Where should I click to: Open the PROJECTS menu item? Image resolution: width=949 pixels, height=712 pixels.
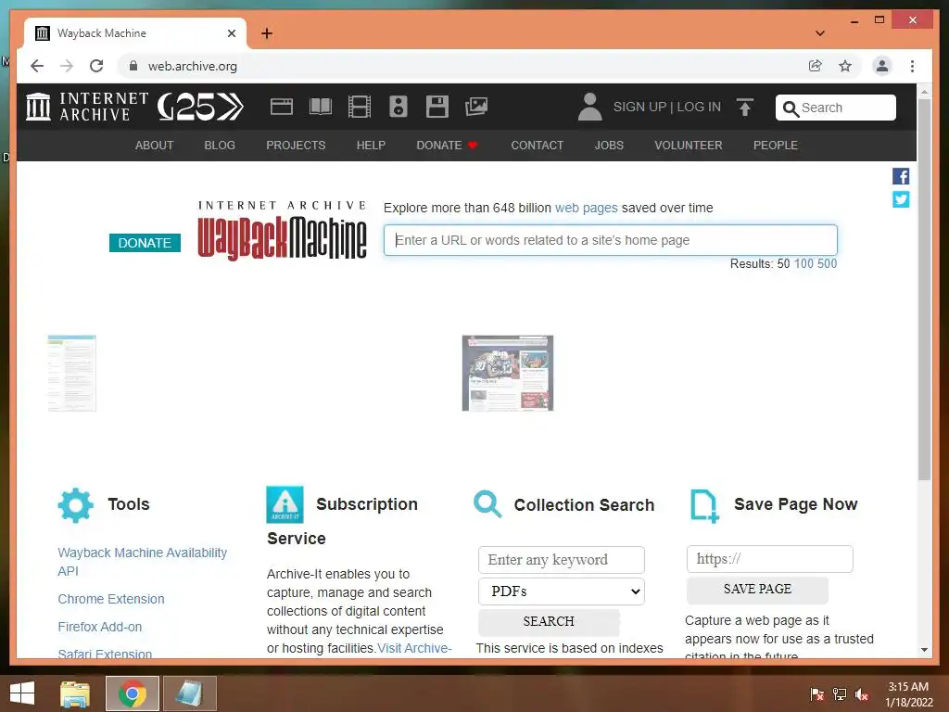pyautogui.click(x=296, y=146)
